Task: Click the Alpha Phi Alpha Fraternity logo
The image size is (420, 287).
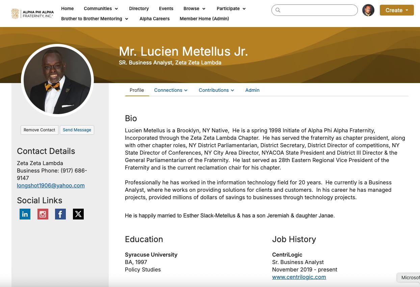Action: tap(32, 14)
